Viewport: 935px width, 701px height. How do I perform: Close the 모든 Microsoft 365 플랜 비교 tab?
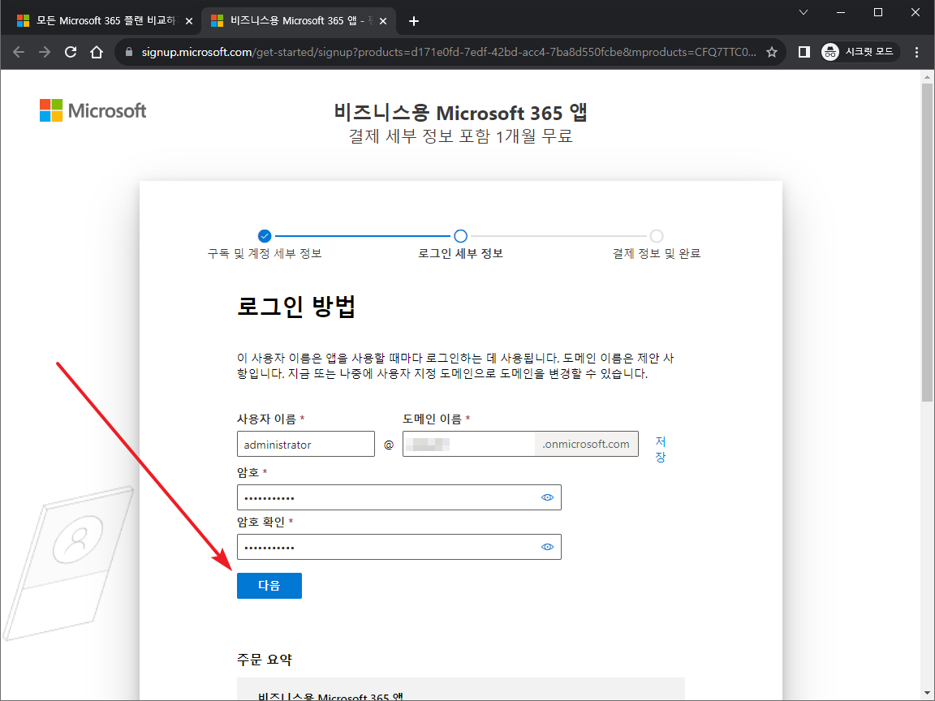(189, 21)
